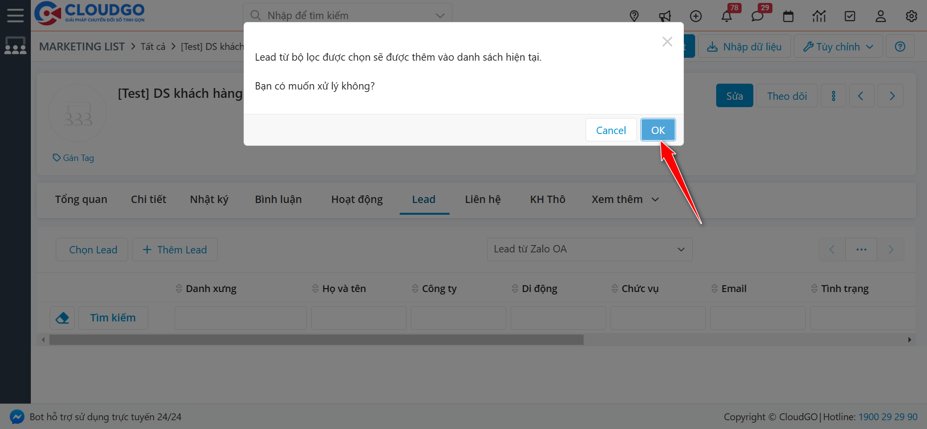Open the calendar icon

(x=788, y=16)
